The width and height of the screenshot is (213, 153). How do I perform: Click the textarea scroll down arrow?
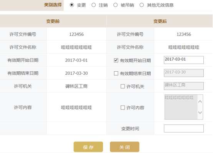(x=200, y=113)
